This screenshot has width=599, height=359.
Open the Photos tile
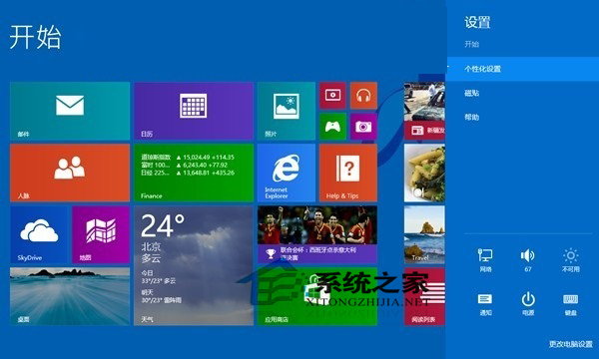(287, 111)
